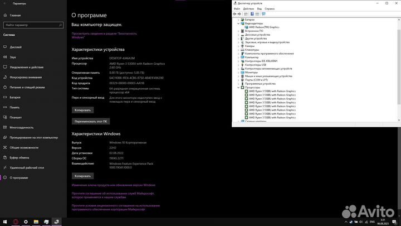Image resolution: width=401 pixels, height=226 pixels.
Task: Open Sound settings in the sidebar
Action: click(13, 57)
